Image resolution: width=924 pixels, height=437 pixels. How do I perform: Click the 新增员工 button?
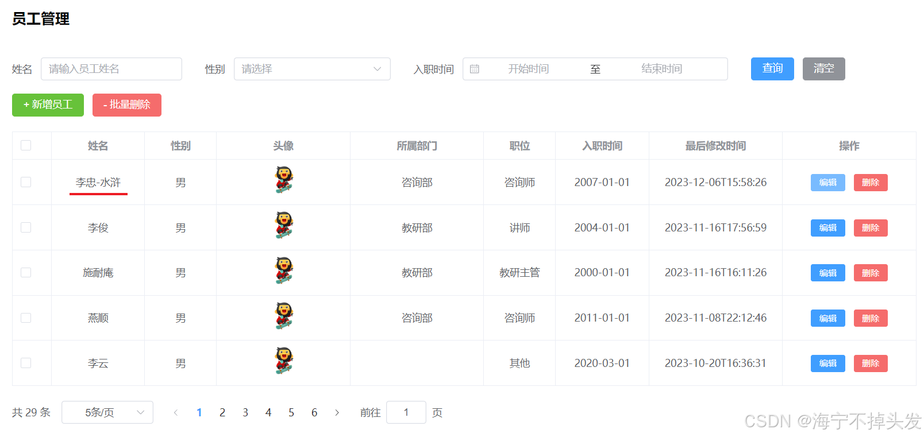tap(48, 105)
